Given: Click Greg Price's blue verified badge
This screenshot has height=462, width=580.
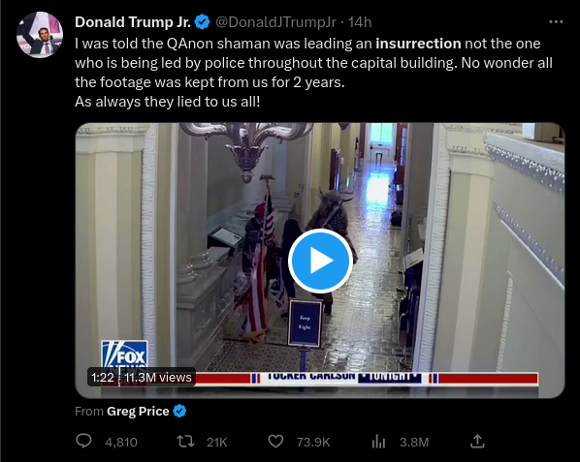Looking at the screenshot, I should pyautogui.click(x=179, y=411).
